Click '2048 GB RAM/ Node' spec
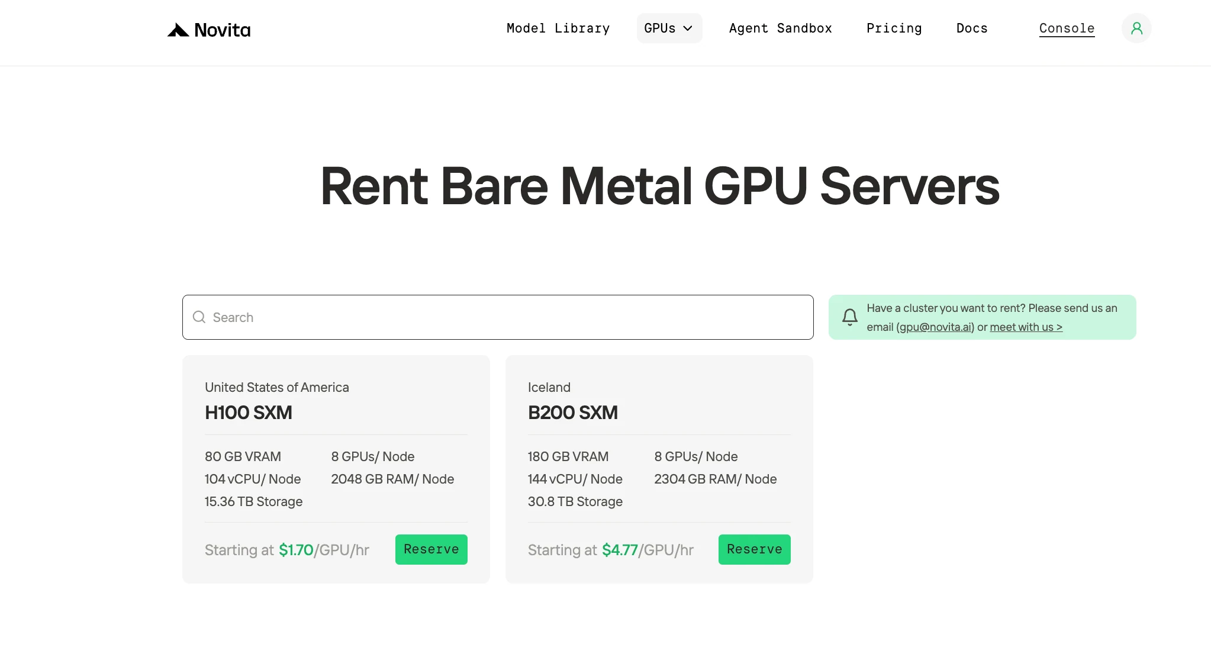Image resolution: width=1211 pixels, height=657 pixels. coord(392,479)
